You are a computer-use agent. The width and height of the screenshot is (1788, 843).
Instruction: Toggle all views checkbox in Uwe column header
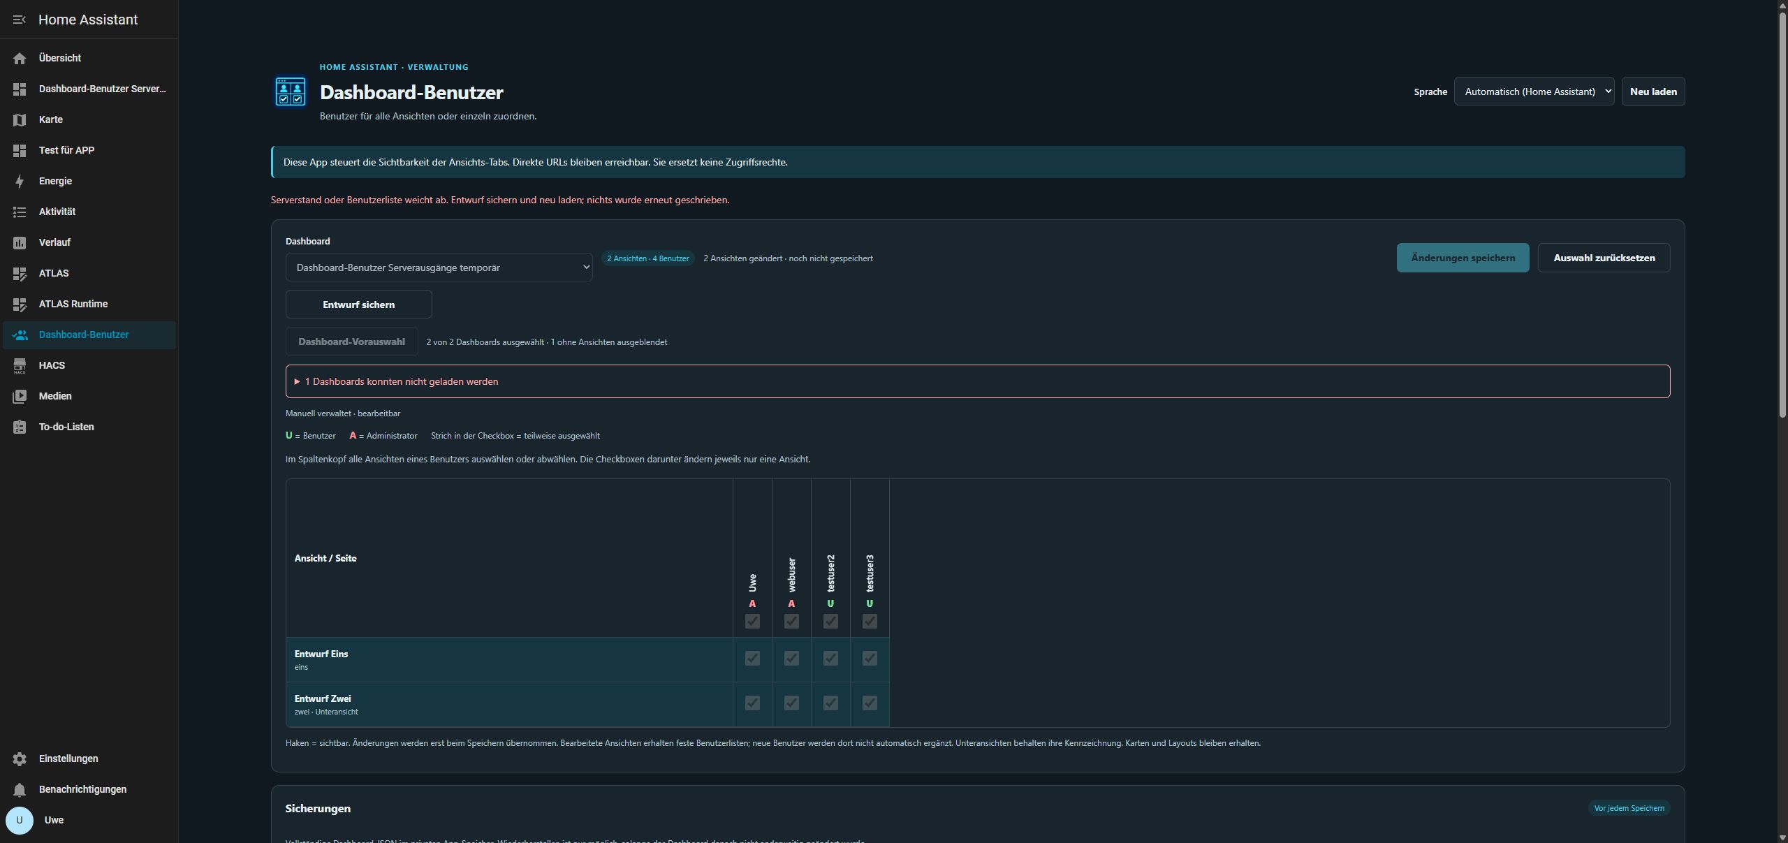[752, 621]
